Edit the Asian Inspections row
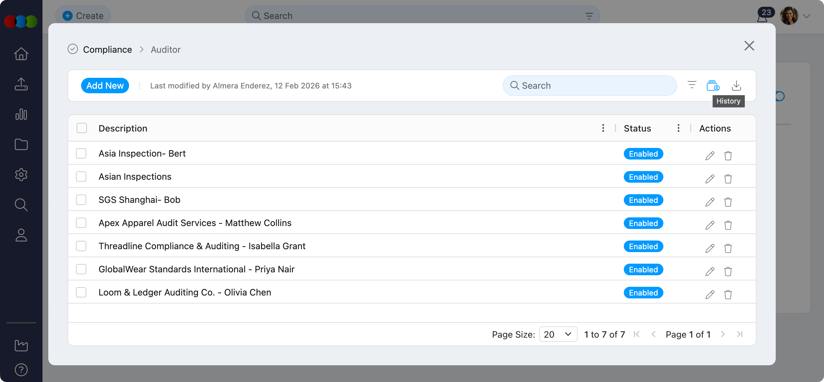This screenshot has height=382, width=824. (710, 179)
